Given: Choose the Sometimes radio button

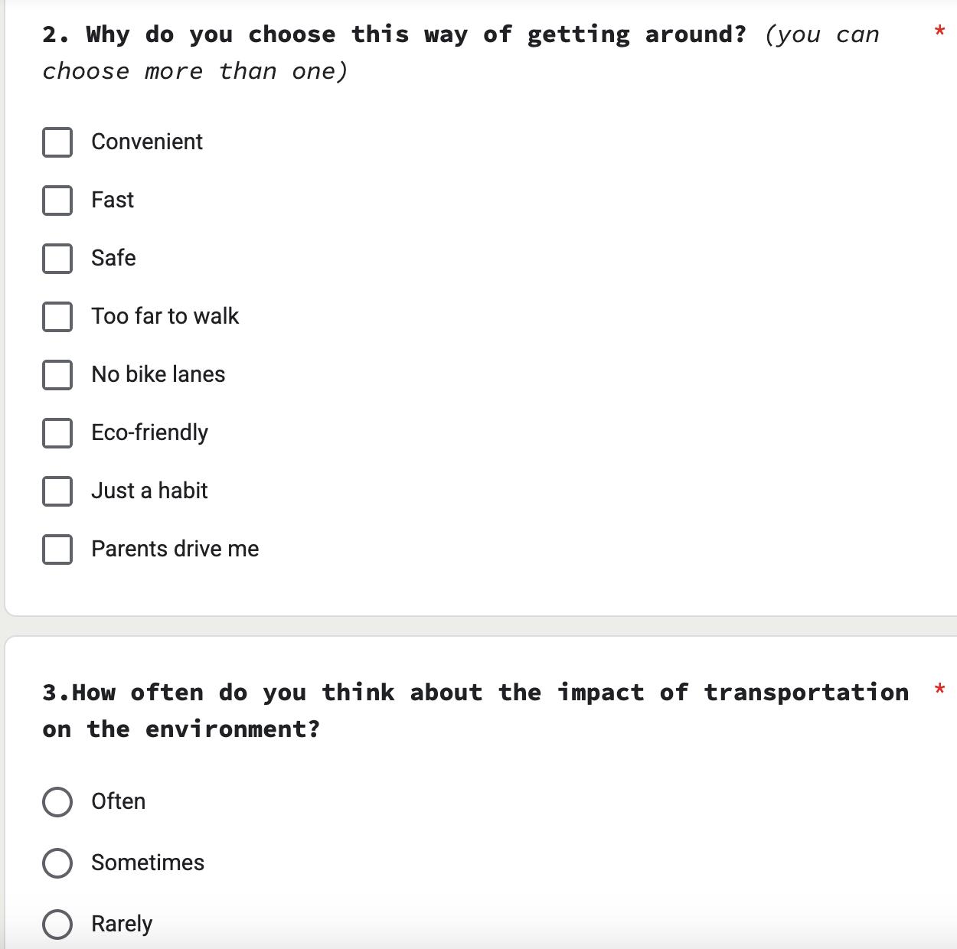Looking at the screenshot, I should pos(57,863).
